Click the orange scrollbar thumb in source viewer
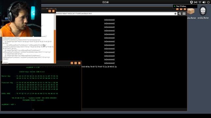The height and width of the screenshot is (118, 211). (x=55, y=47)
